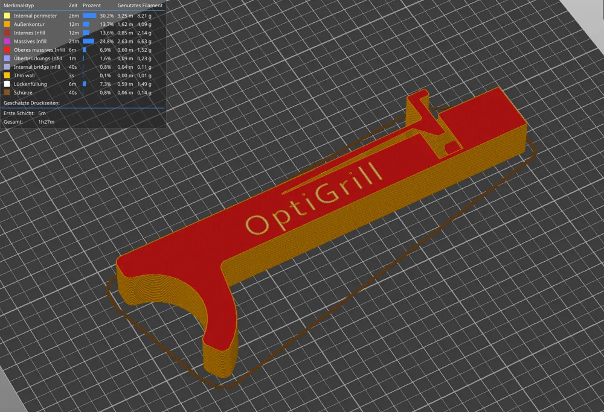Viewport: 604px width, 412px height.
Task: Click the 1h27m total print time
Action: [x=47, y=122]
